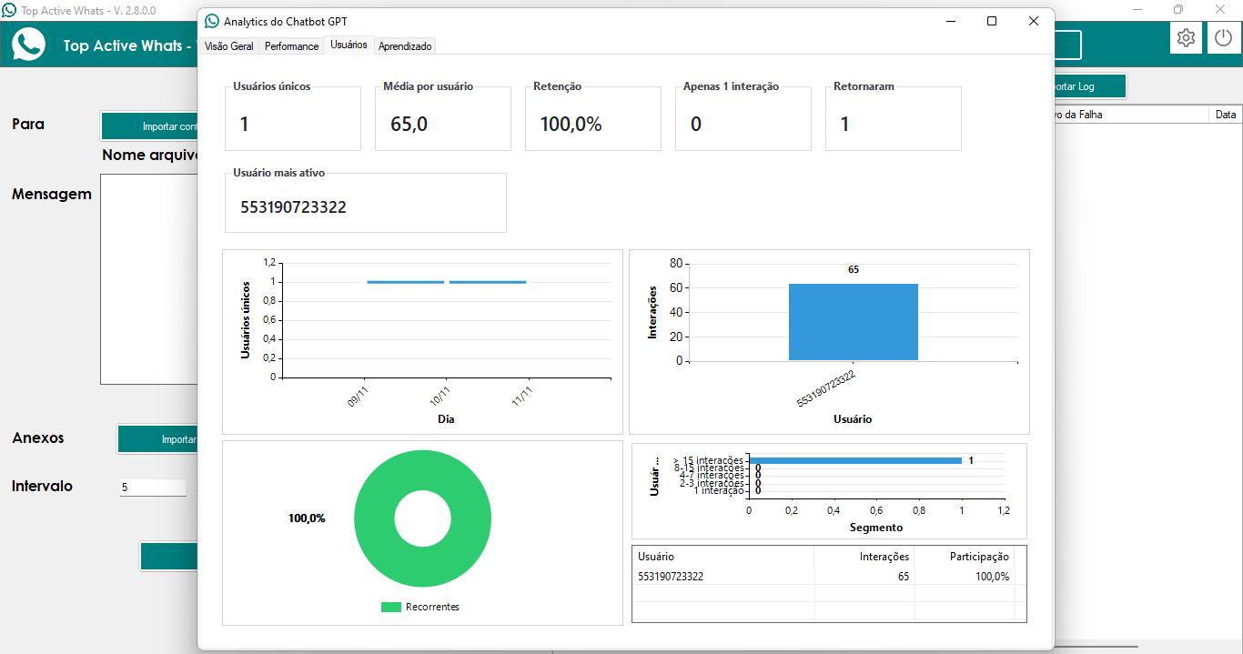This screenshot has height=654, width=1243.
Task: Minimize the Analytics do Chatbot GPT window
Action: tap(950, 21)
